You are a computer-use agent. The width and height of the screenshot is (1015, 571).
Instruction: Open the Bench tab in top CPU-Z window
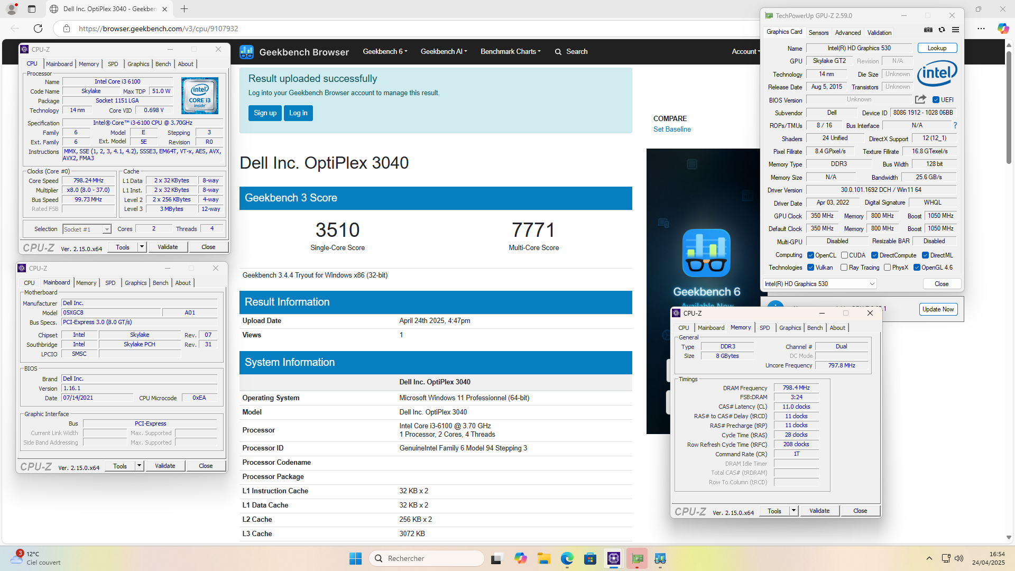coord(163,64)
